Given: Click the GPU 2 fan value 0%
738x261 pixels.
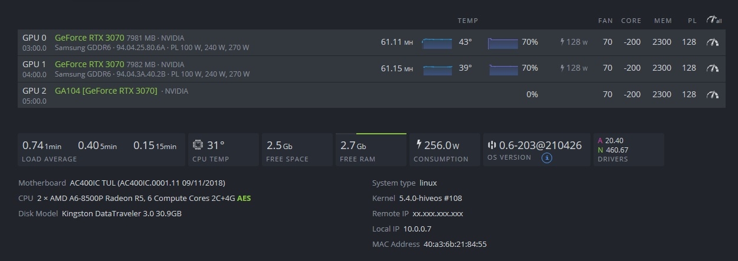Looking at the screenshot, I should 532,94.
